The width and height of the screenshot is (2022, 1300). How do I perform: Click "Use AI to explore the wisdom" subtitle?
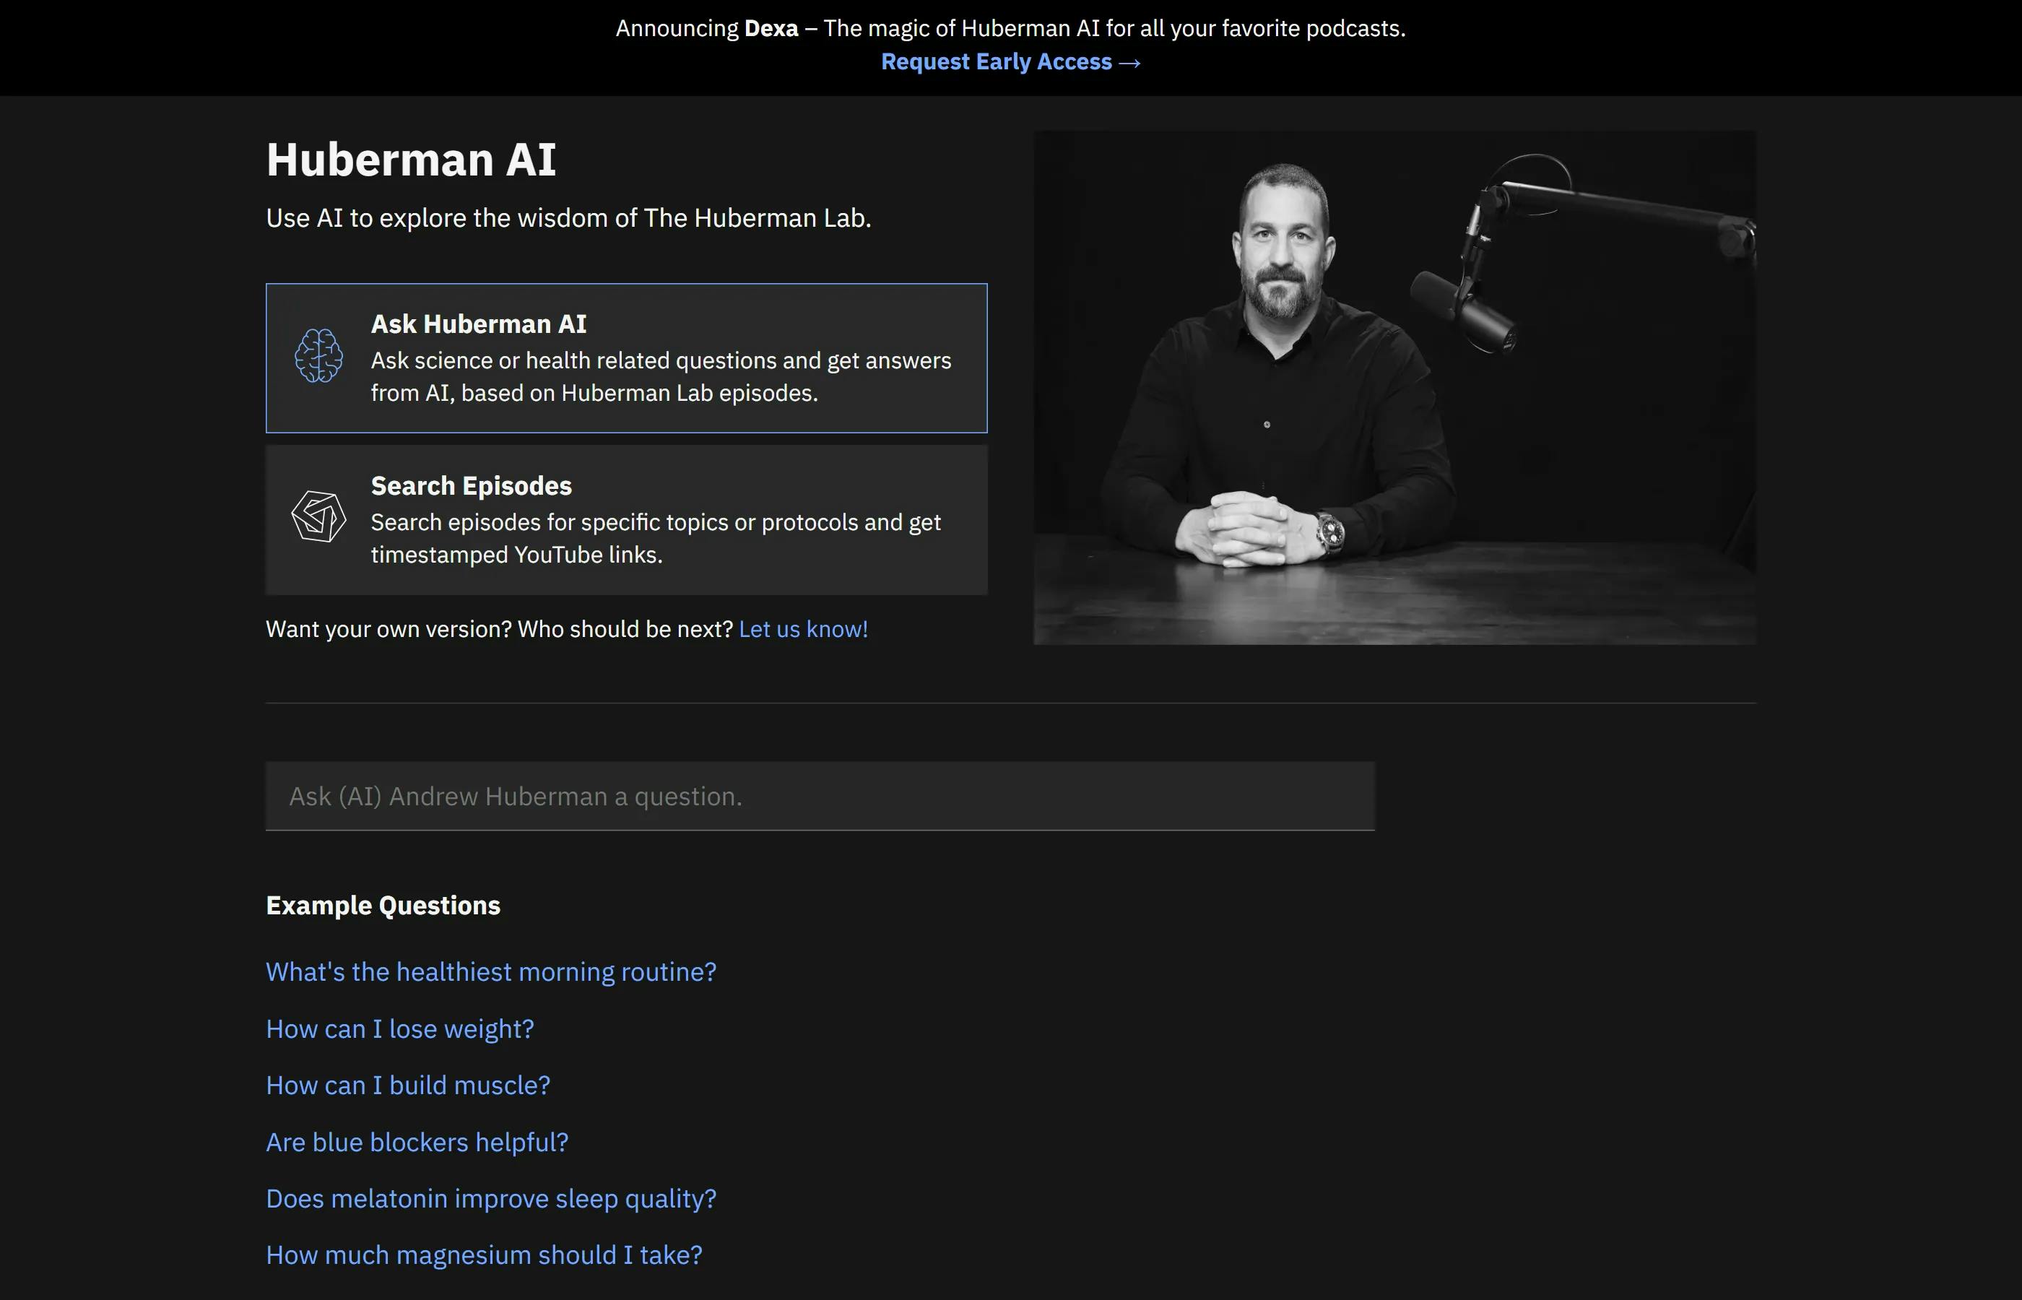coord(569,218)
